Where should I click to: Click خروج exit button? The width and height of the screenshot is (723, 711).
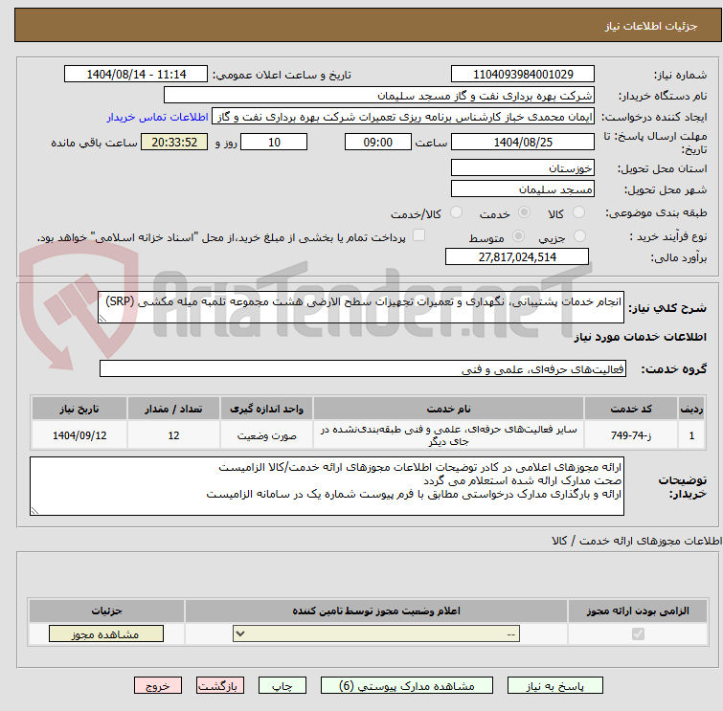(158, 686)
